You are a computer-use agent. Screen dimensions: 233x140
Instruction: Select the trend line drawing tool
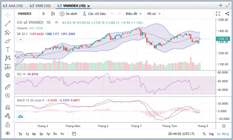pos(8,24)
